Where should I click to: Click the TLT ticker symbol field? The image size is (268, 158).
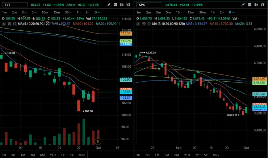pyautogui.click(x=15, y=5)
